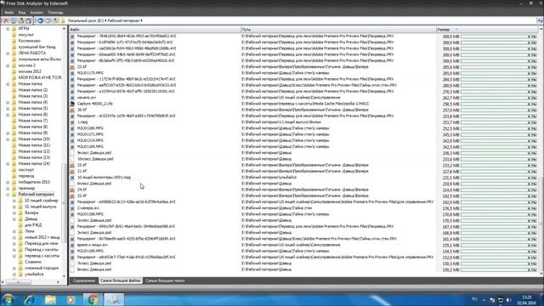This screenshot has height=306, width=544.
Task: Select the Костенково folder in tree
Action: click(29, 41)
